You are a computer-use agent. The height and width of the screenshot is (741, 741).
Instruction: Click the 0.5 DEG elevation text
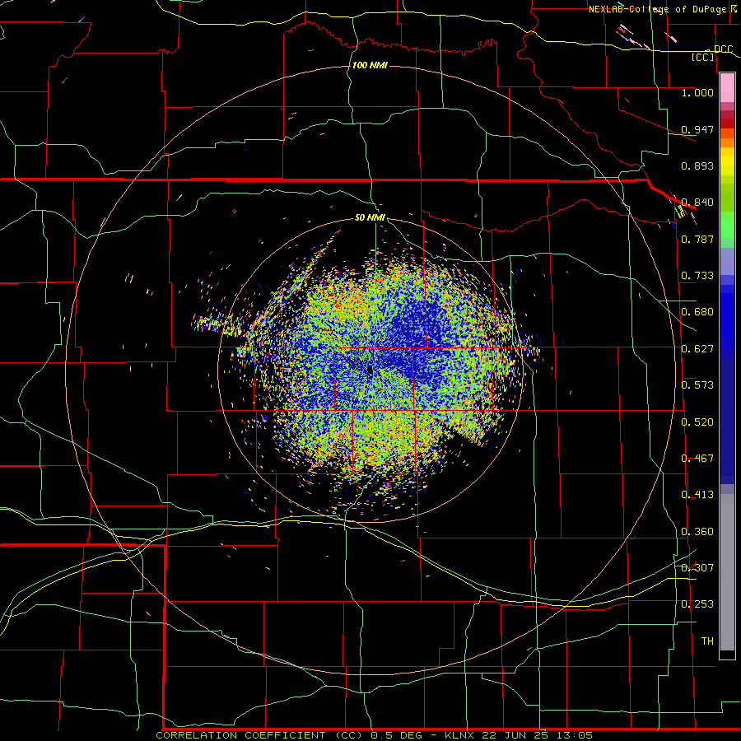pyautogui.click(x=397, y=735)
